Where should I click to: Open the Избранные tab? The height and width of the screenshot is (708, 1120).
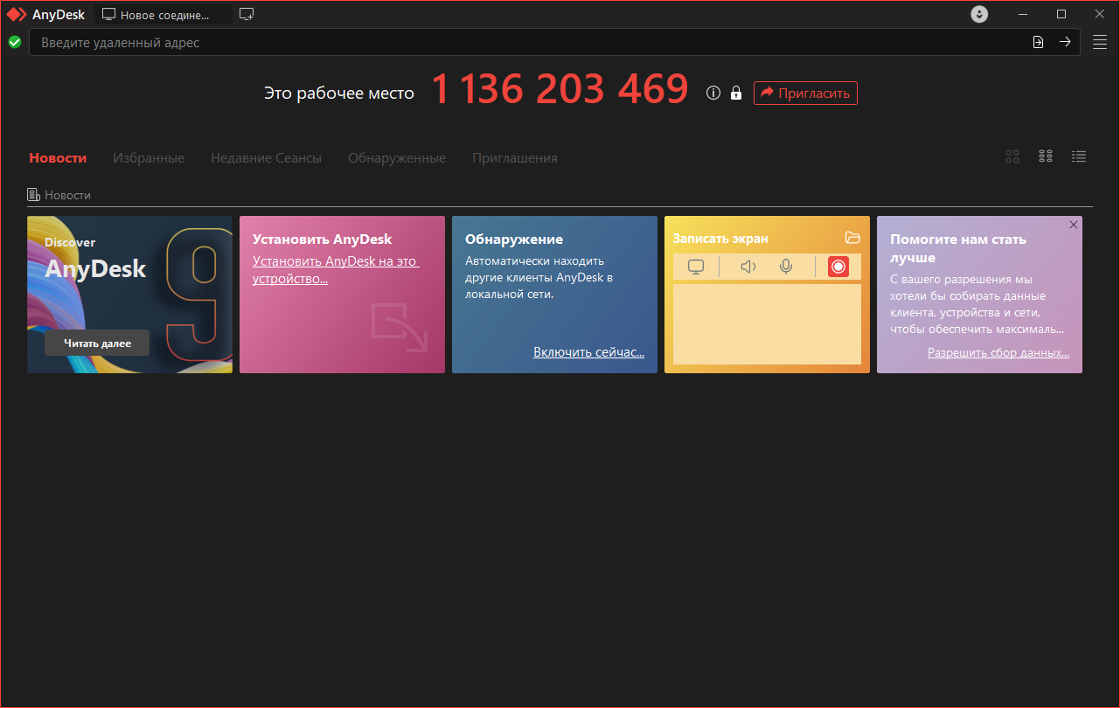[149, 158]
